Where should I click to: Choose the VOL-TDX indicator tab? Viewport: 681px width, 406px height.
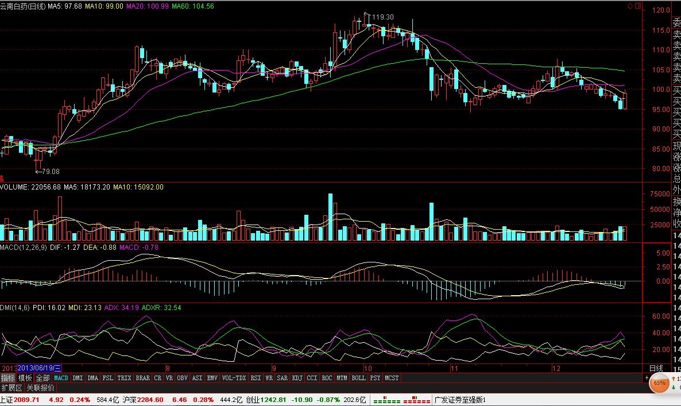tap(234, 378)
